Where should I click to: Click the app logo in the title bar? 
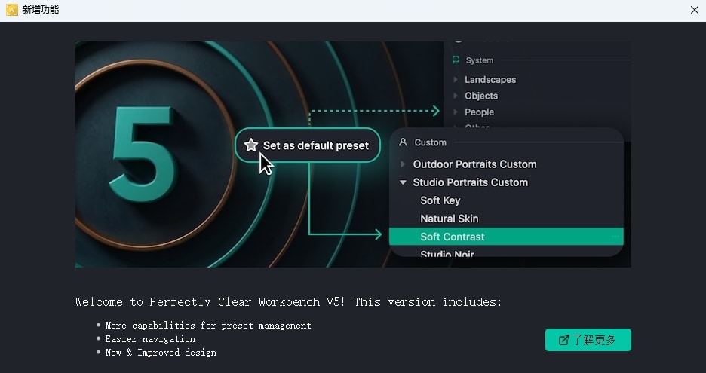tap(11, 10)
